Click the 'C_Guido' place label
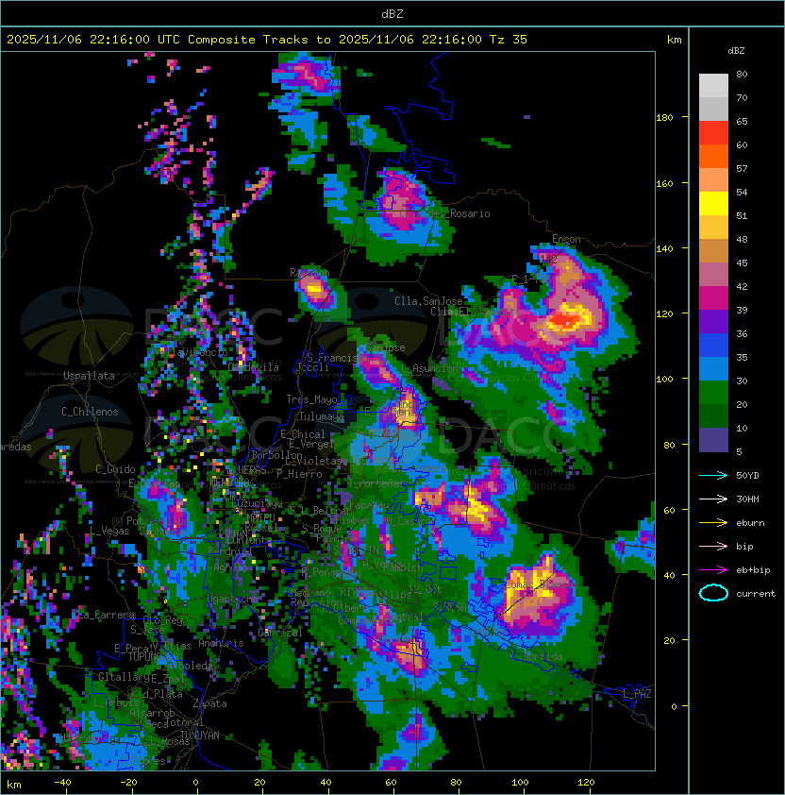The height and width of the screenshot is (795, 785). (x=115, y=469)
